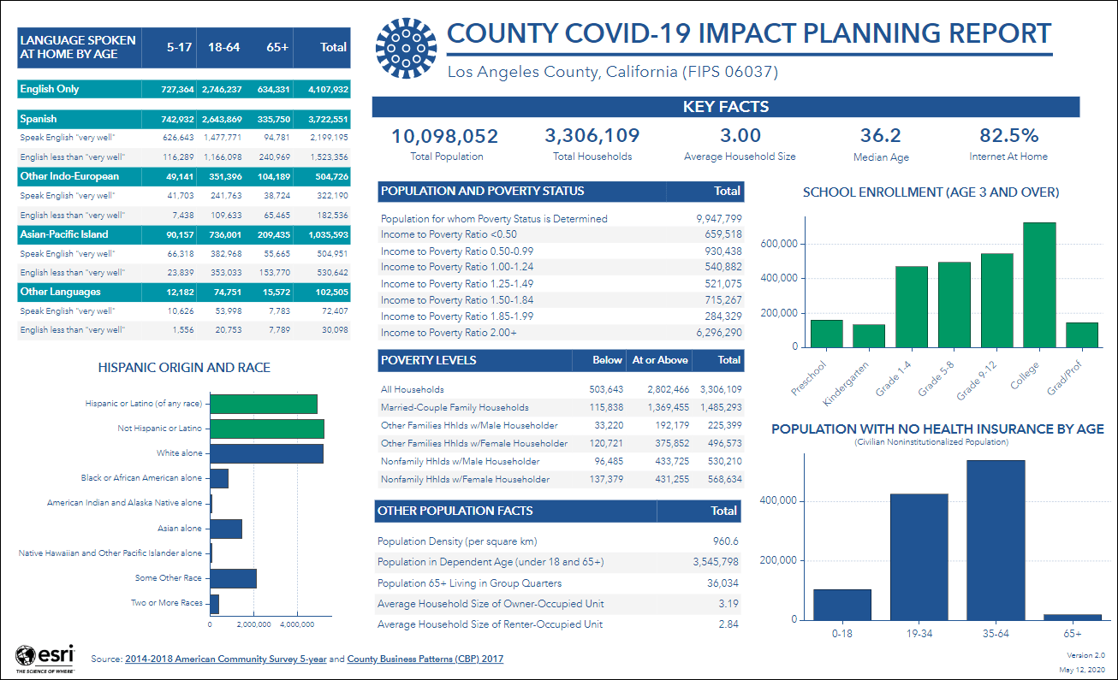This screenshot has width=1118, height=680.
Task: Click POPULATION WITH NO HEALTH INSURANCE BY AGE title
Action: tap(937, 429)
